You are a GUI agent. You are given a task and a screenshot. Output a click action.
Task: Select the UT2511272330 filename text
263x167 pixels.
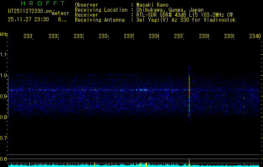pyautogui.click(x=30, y=11)
